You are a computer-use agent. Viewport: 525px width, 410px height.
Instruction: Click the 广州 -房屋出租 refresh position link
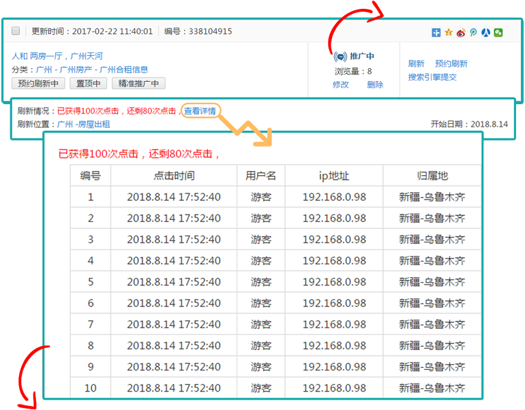coord(83,125)
